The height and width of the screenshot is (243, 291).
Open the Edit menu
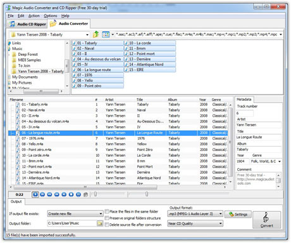21,16
